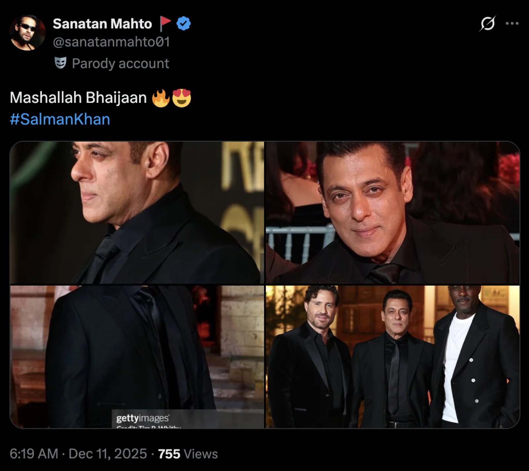The width and height of the screenshot is (529, 471).
Task: Click the heart-eyes emoji in the tweet
Action: point(183,97)
